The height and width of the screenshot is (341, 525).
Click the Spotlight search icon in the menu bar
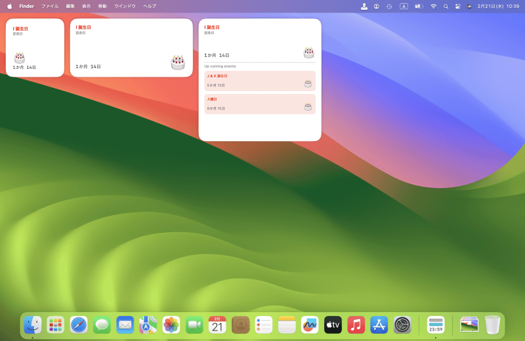pyautogui.click(x=446, y=7)
